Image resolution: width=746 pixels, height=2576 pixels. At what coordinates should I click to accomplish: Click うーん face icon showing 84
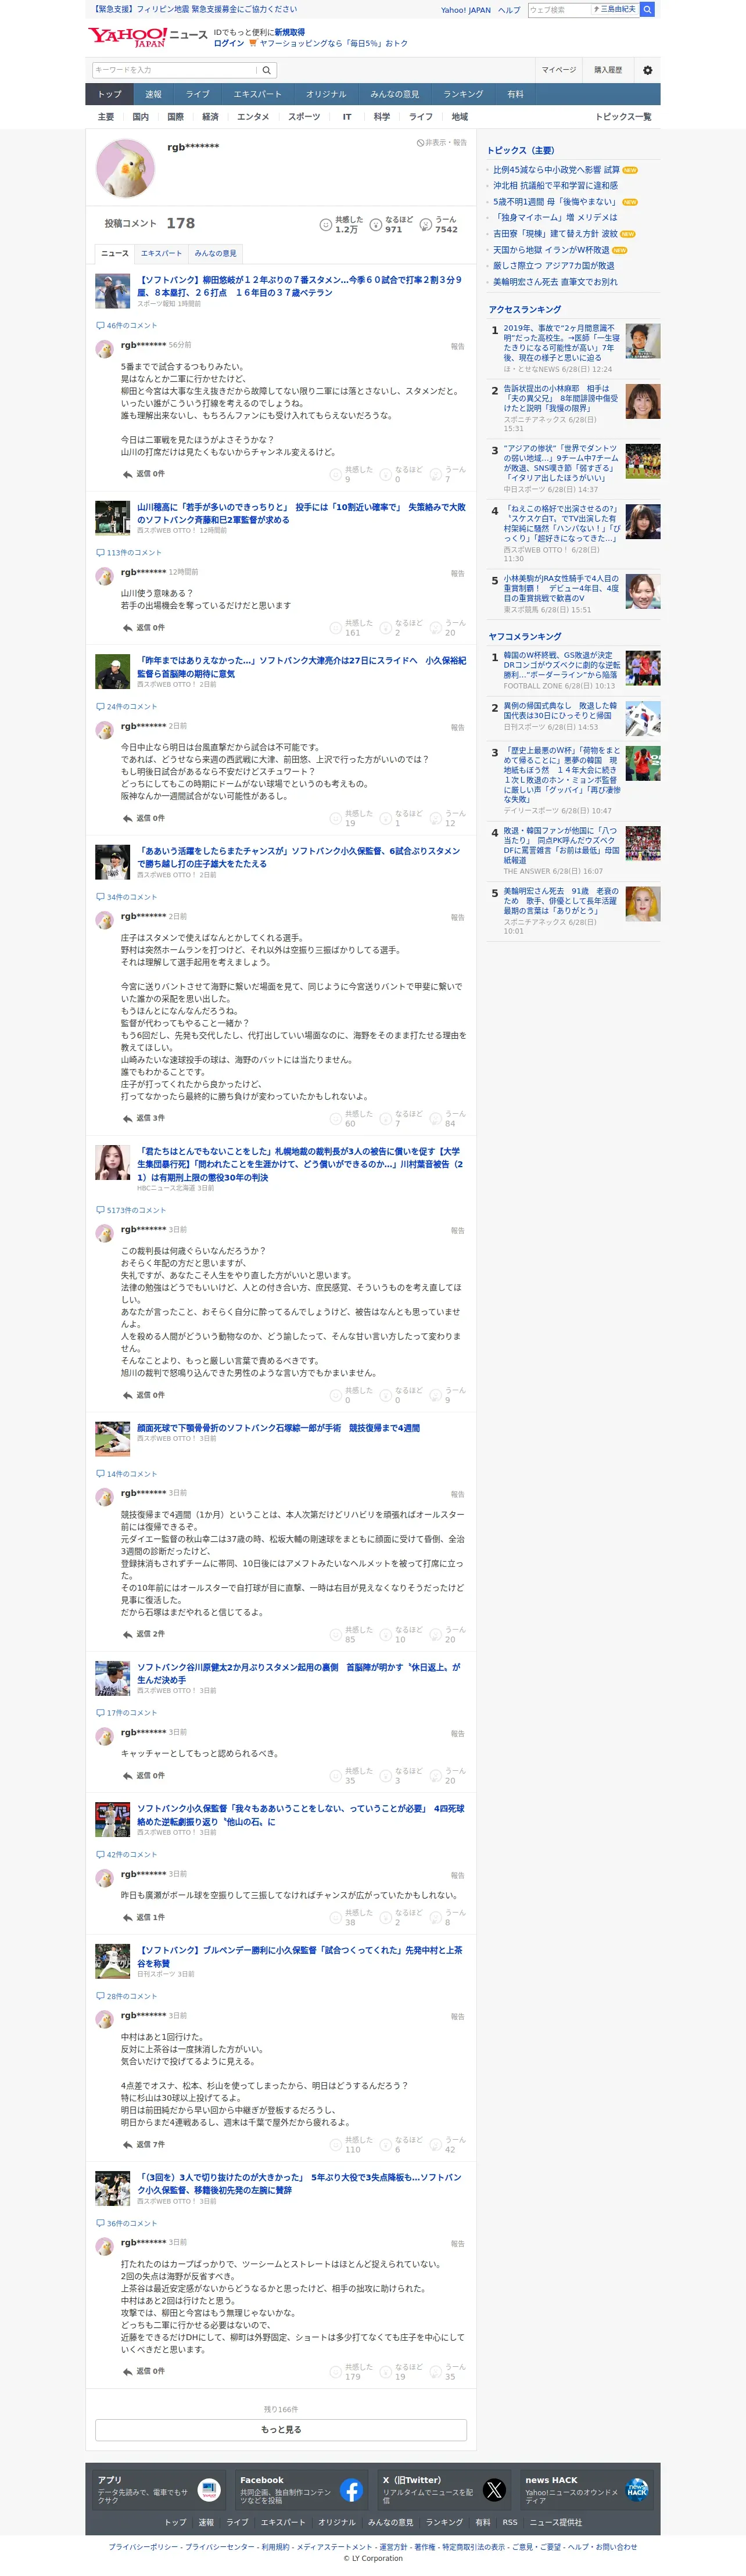click(x=436, y=1119)
